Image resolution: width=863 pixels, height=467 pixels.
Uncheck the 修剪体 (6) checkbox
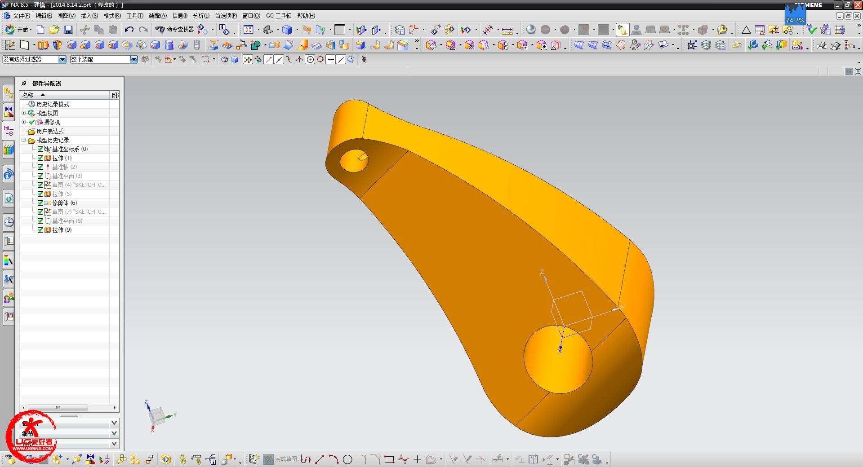[40, 203]
